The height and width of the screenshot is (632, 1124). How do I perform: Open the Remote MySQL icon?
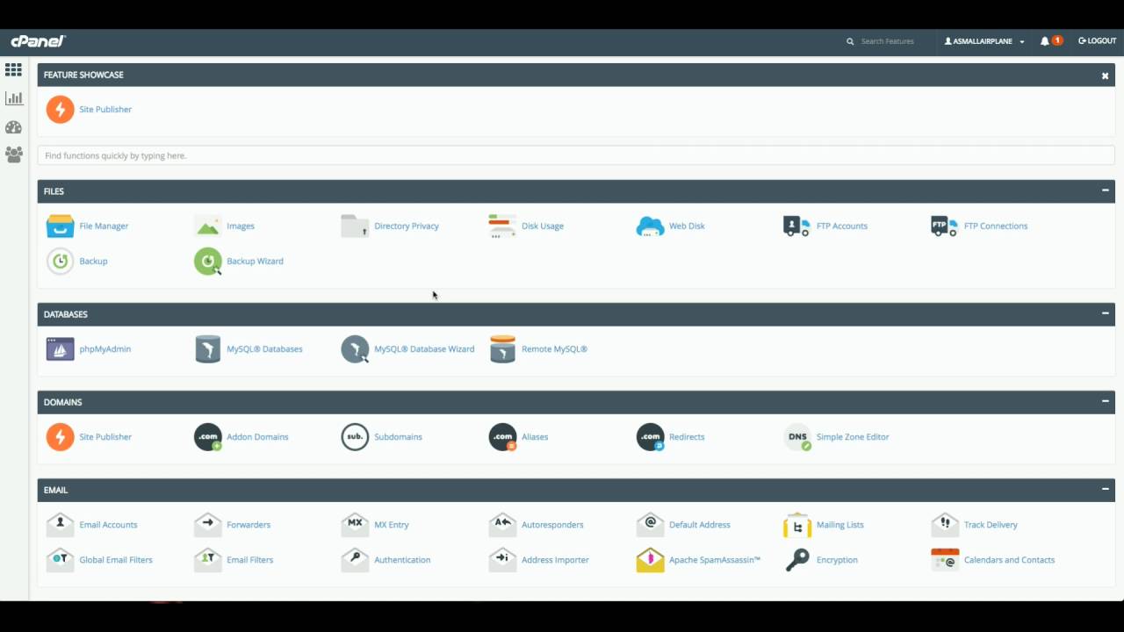pyautogui.click(x=502, y=348)
